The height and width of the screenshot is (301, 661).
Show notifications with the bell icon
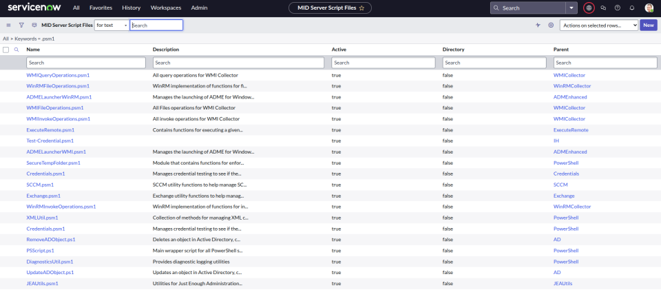pyautogui.click(x=632, y=8)
